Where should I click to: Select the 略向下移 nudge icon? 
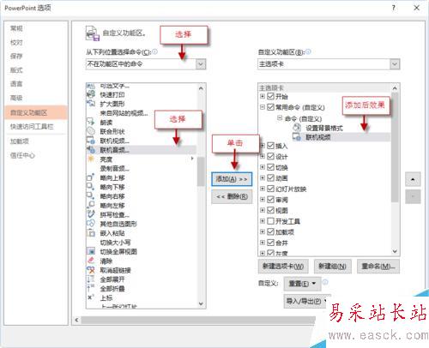[x=91, y=187]
